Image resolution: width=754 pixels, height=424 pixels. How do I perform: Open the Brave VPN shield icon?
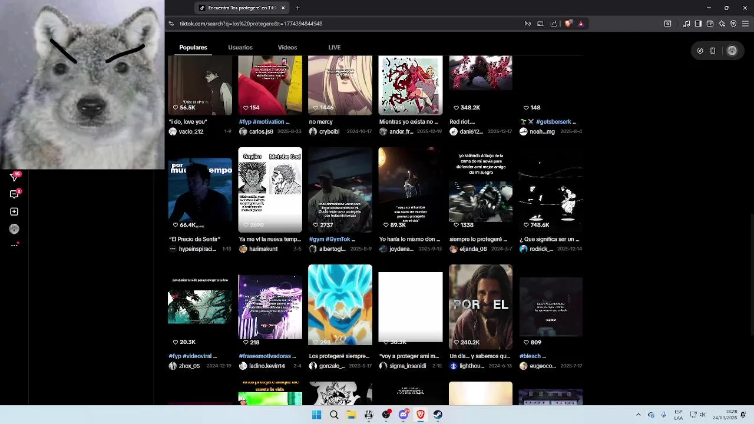pos(733,24)
